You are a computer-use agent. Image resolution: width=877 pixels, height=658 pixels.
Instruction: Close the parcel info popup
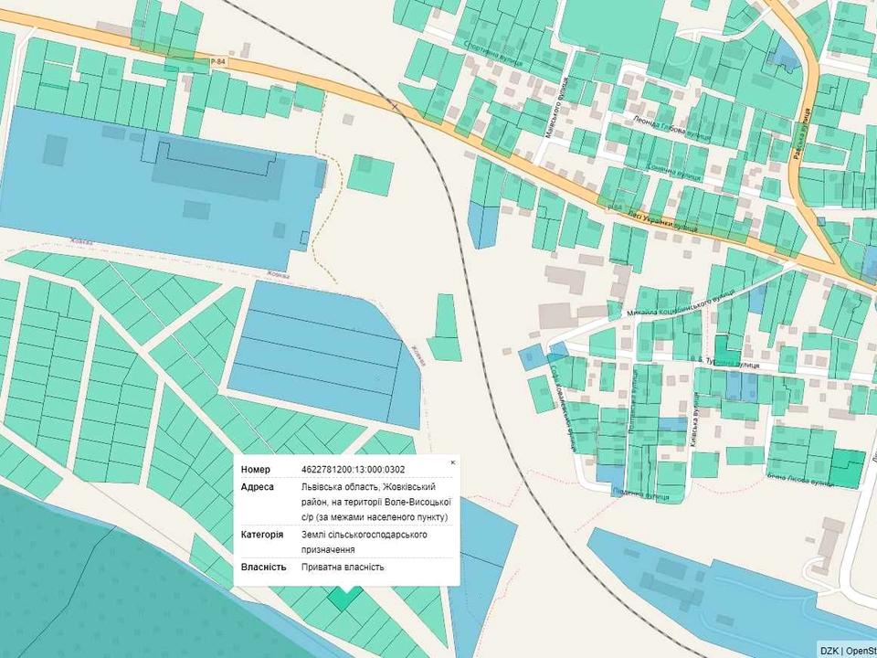click(x=452, y=462)
